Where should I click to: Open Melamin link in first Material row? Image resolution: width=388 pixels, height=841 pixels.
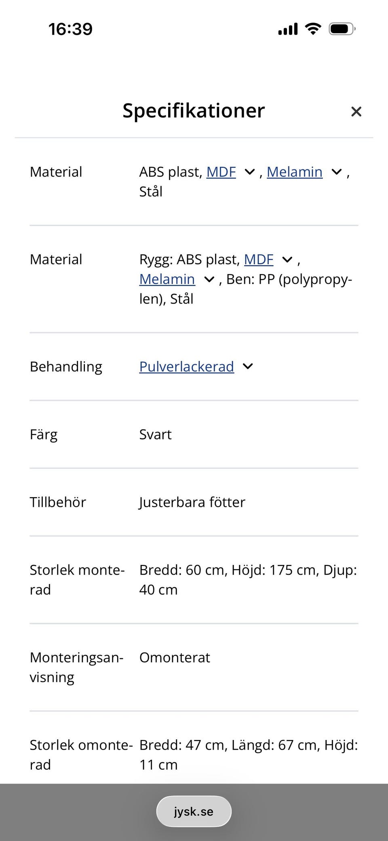pyautogui.click(x=295, y=172)
